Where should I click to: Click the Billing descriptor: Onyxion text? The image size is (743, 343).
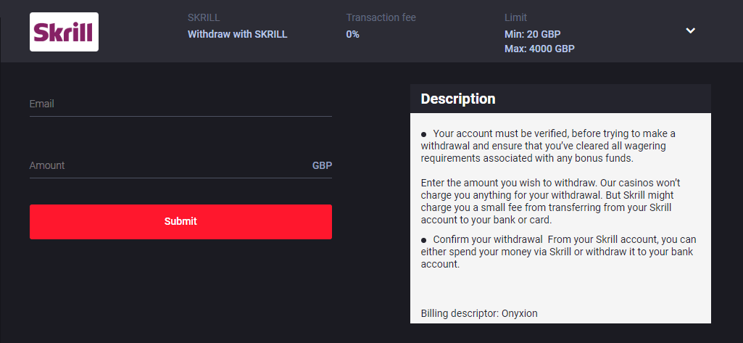tap(479, 313)
